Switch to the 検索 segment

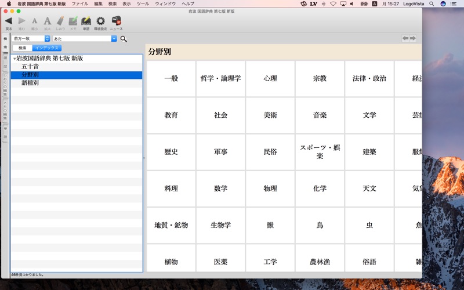coord(23,48)
